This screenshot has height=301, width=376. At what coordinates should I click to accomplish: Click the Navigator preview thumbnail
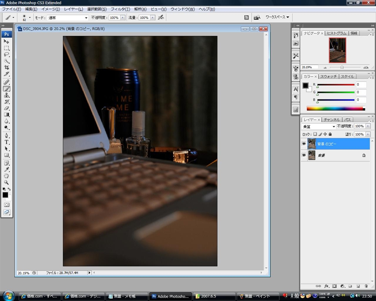[x=337, y=50]
